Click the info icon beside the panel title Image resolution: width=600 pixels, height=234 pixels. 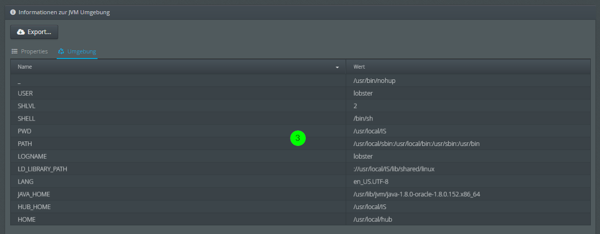[13, 12]
